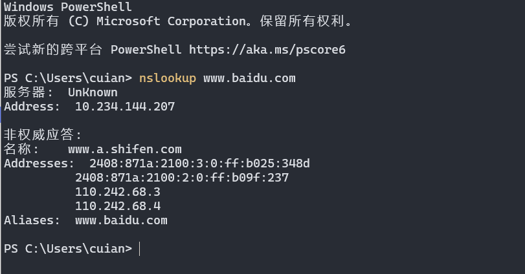Viewport: 525px width, 274px height.
Task: Click the UnKnown server name
Action: point(93,92)
